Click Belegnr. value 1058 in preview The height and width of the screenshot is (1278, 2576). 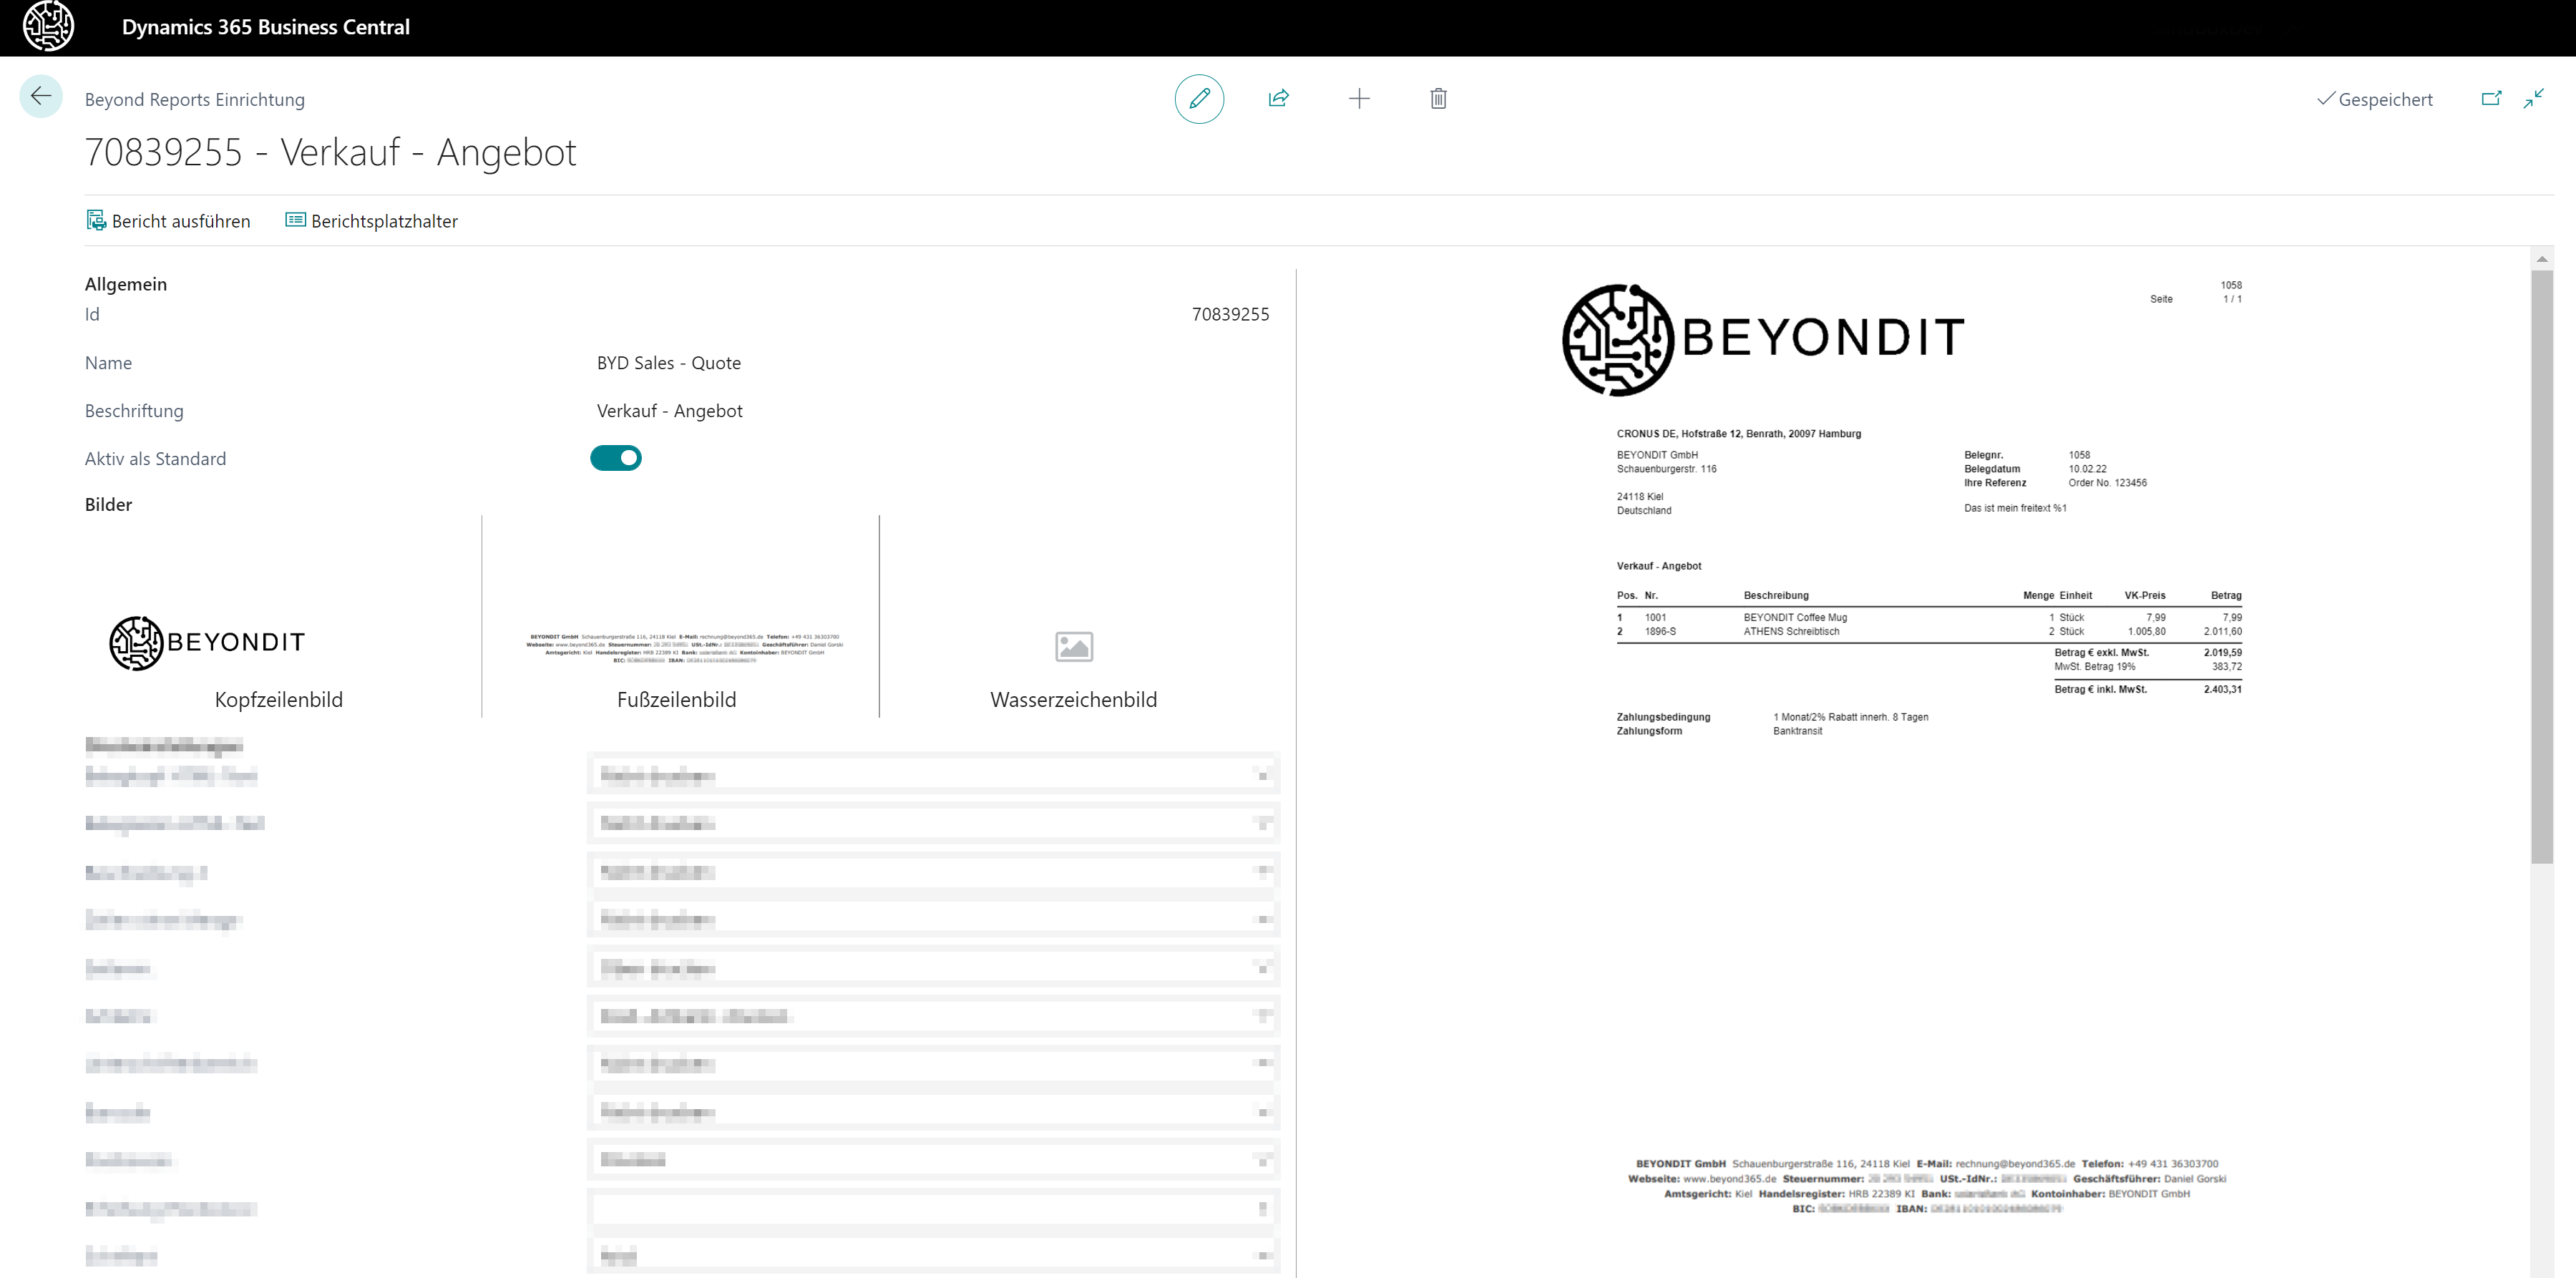click(x=2079, y=455)
